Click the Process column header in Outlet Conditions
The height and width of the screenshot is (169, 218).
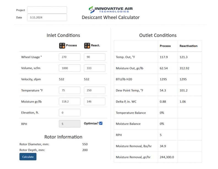[x=165, y=46]
